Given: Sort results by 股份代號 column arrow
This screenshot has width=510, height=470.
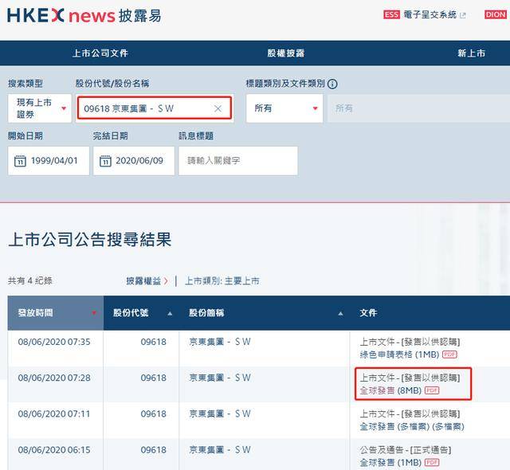Looking at the screenshot, I should click(169, 313).
